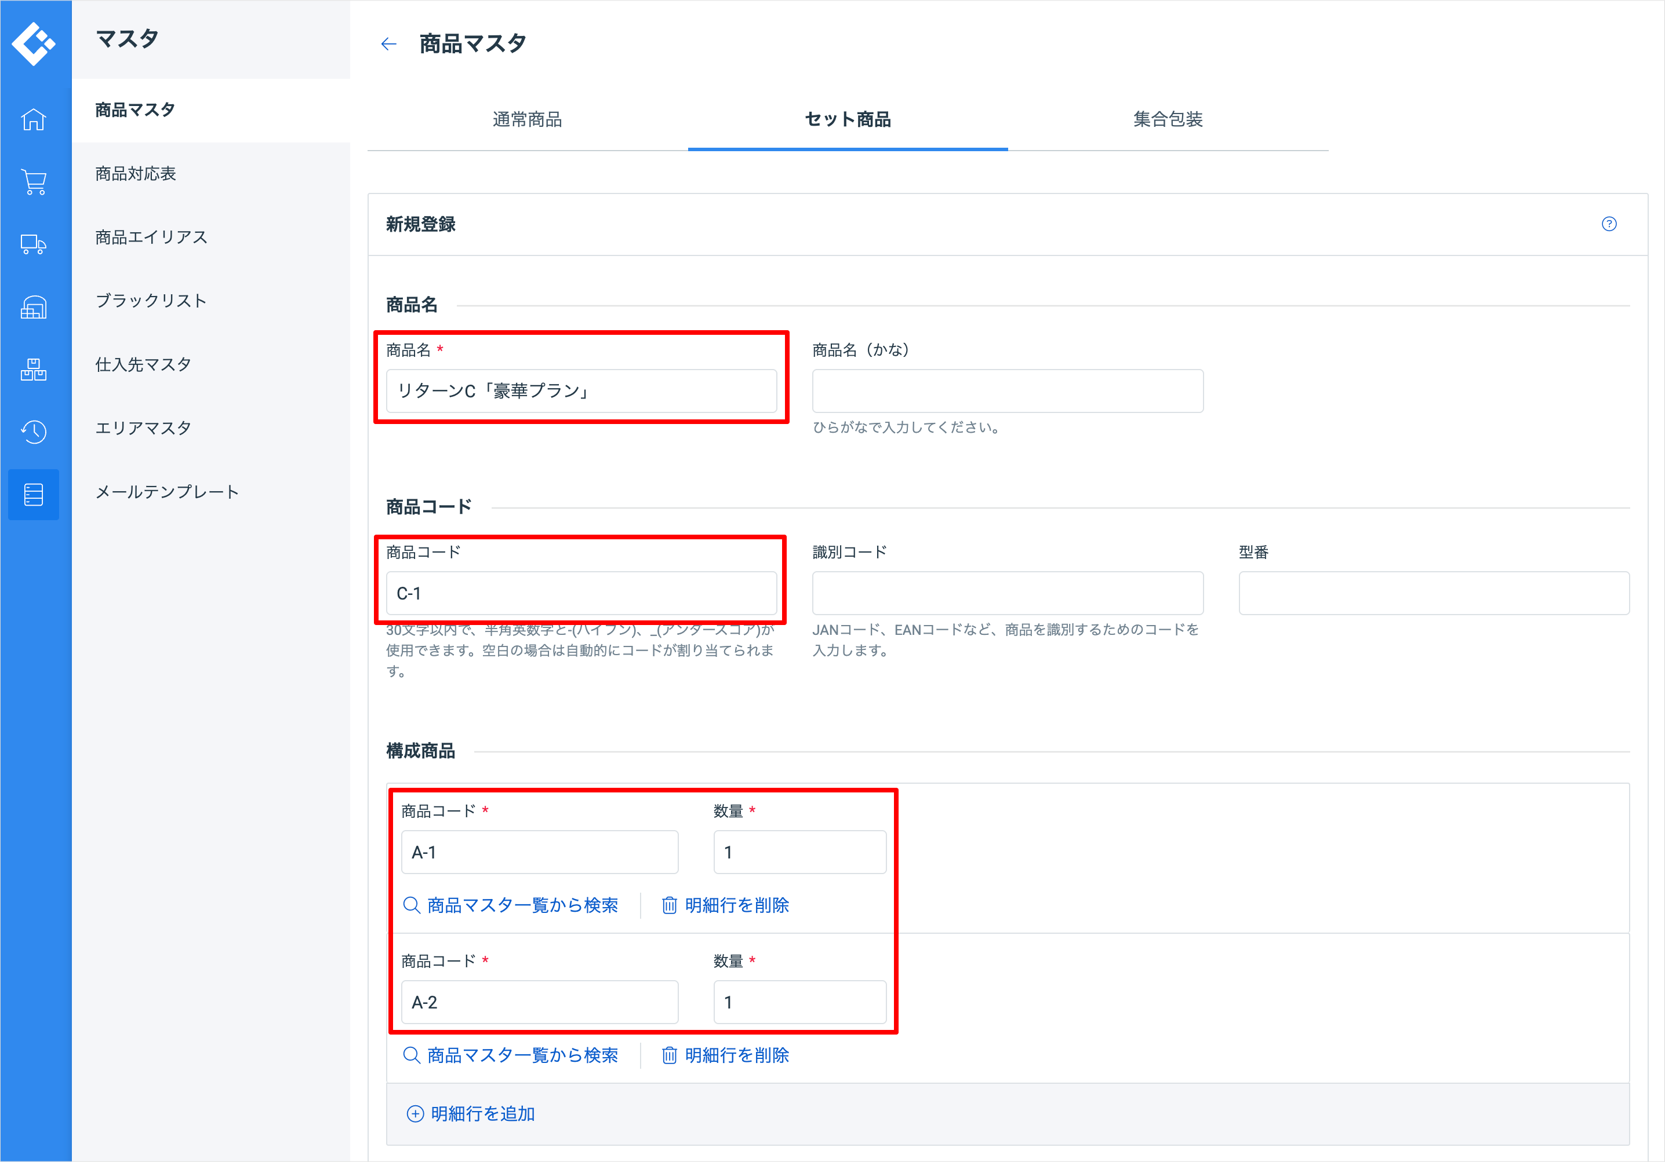Click the 型番 input field
The width and height of the screenshot is (1665, 1162).
click(x=1433, y=593)
